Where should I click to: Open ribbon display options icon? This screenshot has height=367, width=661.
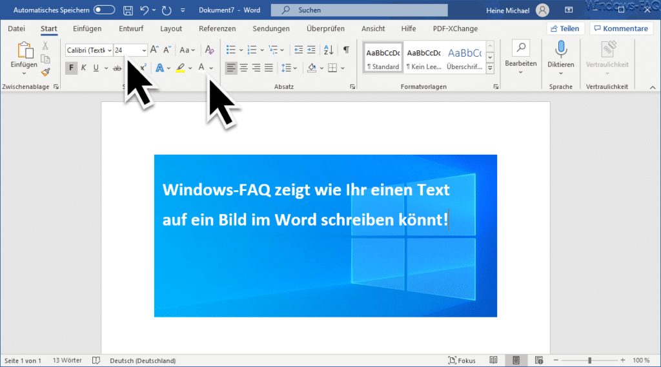click(569, 10)
